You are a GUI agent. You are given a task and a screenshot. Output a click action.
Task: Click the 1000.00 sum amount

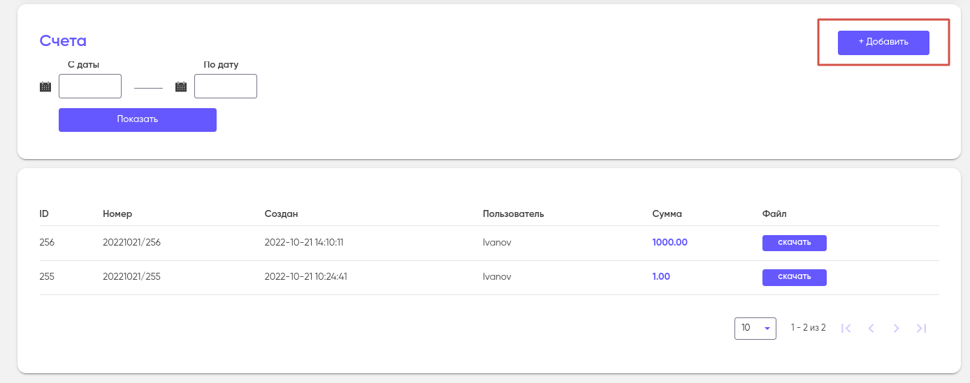(x=669, y=243)
